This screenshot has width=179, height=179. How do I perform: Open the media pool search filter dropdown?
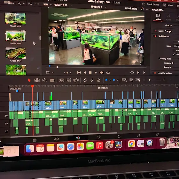[x=24, y=4]
